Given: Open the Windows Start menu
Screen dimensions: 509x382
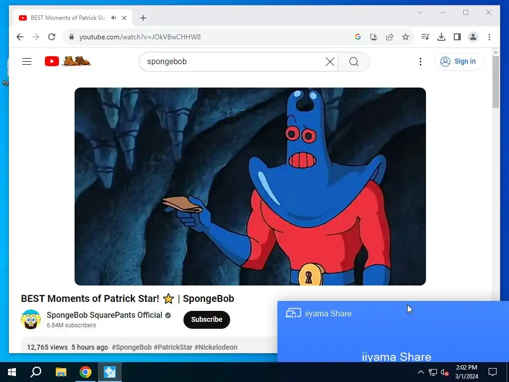Looking at the screenshot, I should pos(12,372).
